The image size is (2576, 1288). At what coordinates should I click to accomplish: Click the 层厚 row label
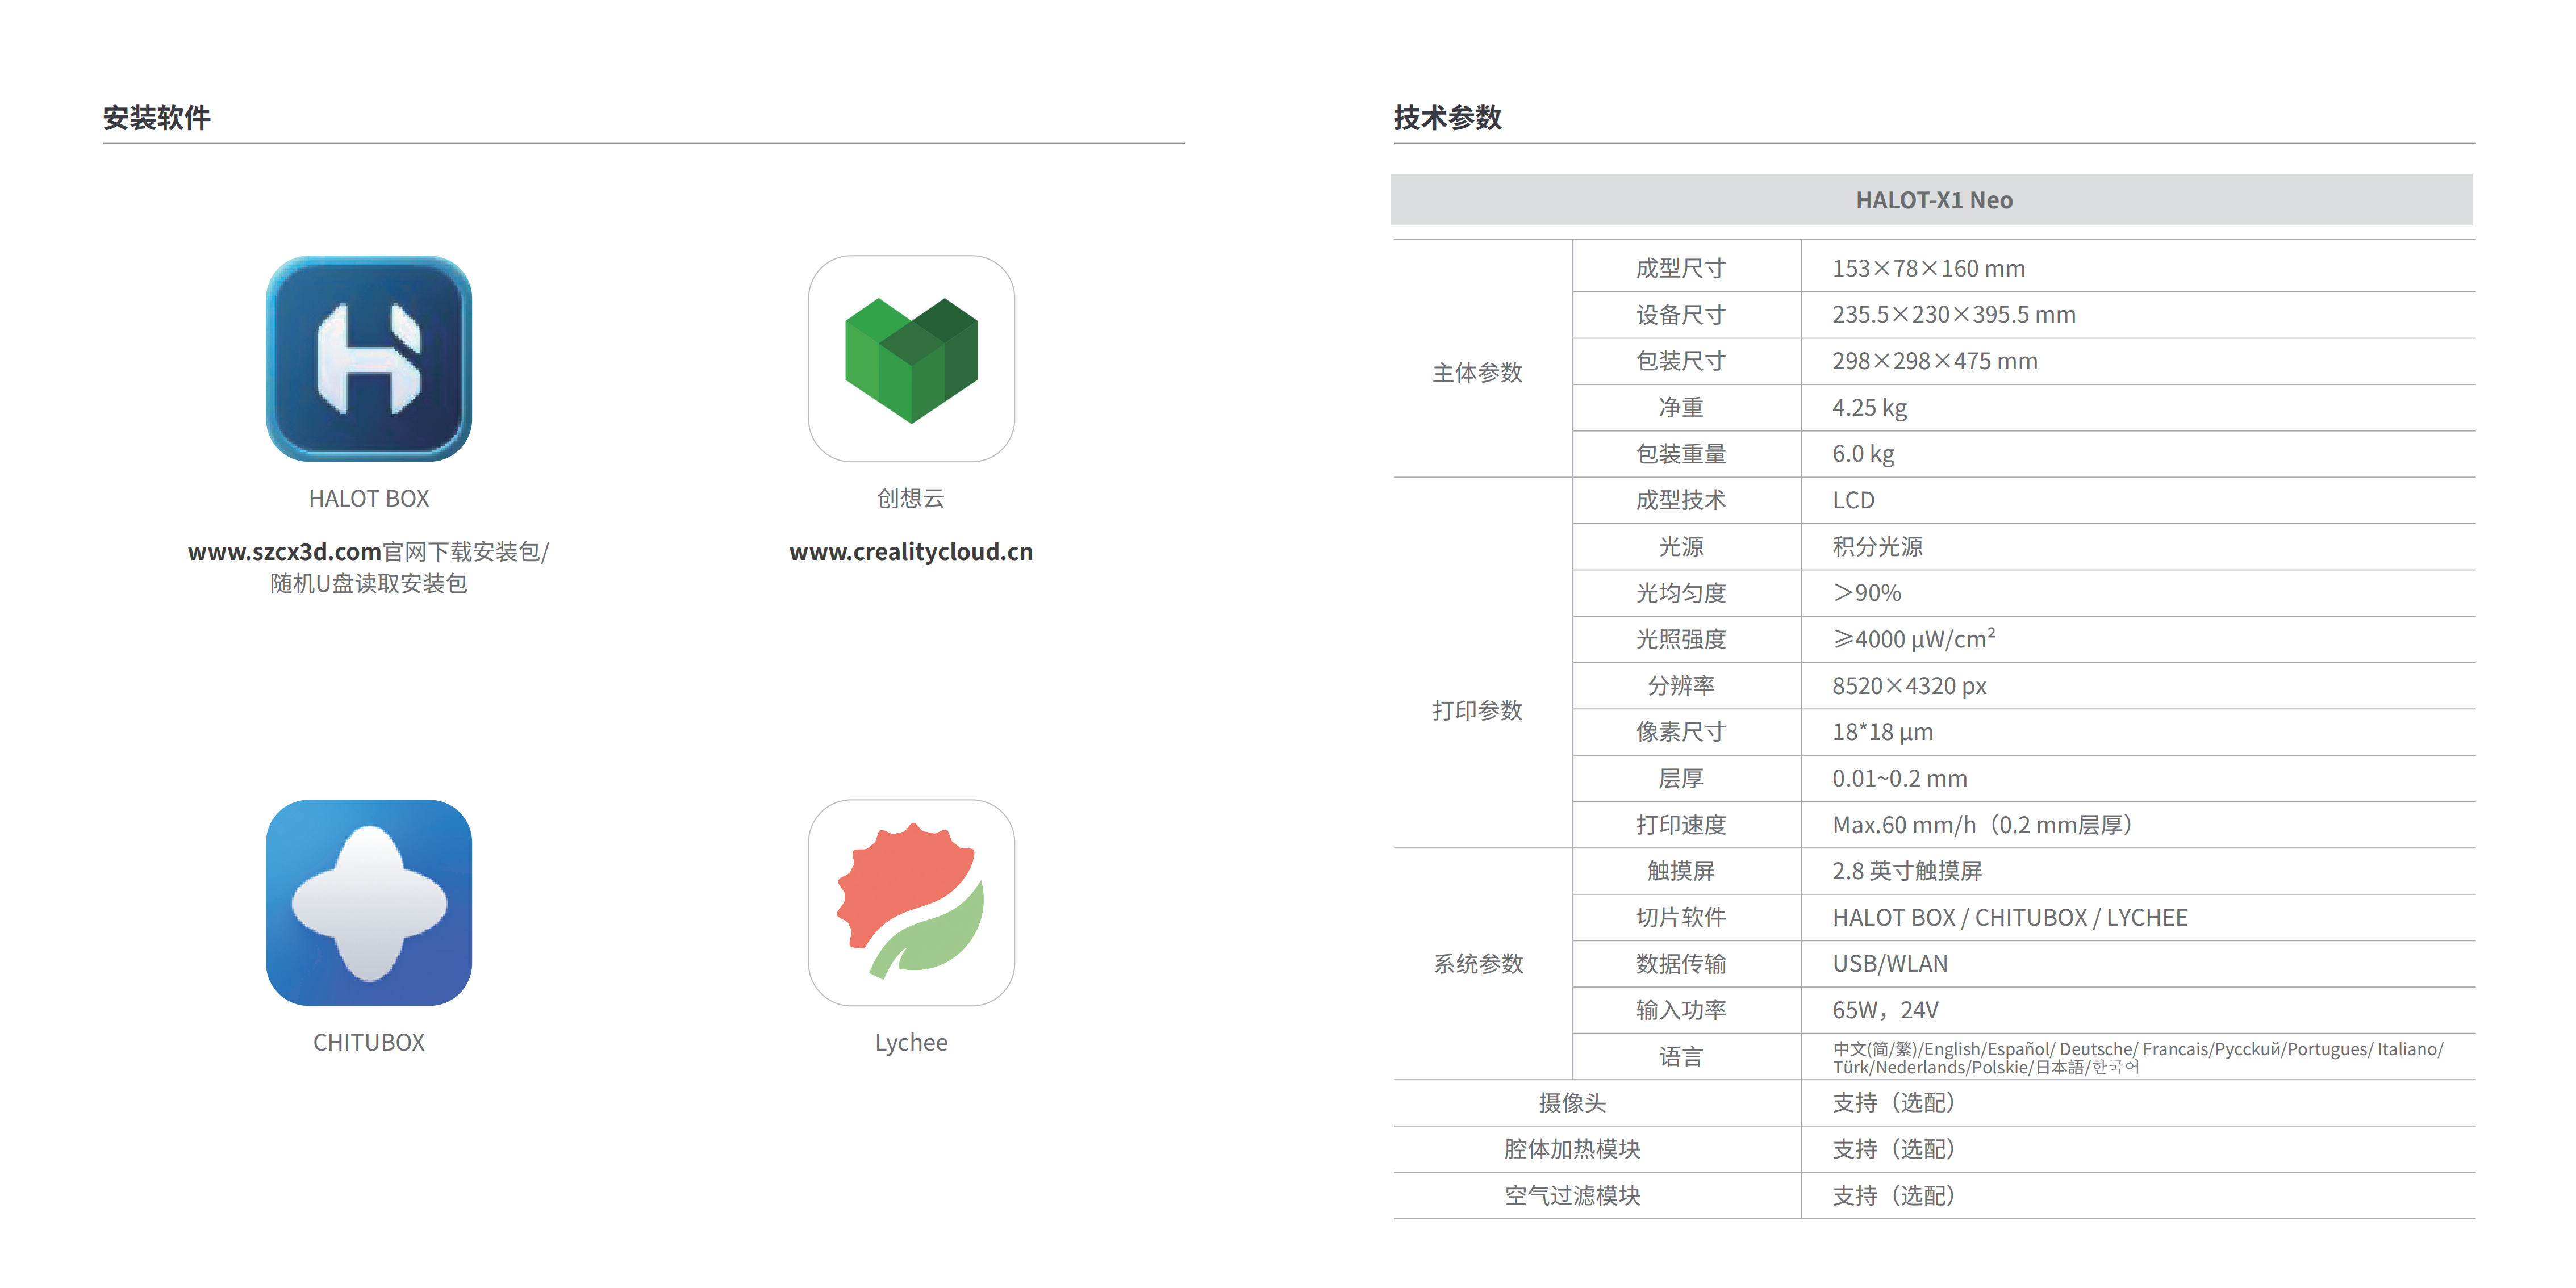[x=1681, y=778]
